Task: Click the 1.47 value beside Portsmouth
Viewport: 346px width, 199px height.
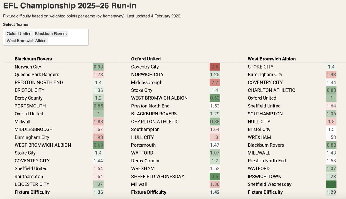Action: coord(215,145)
